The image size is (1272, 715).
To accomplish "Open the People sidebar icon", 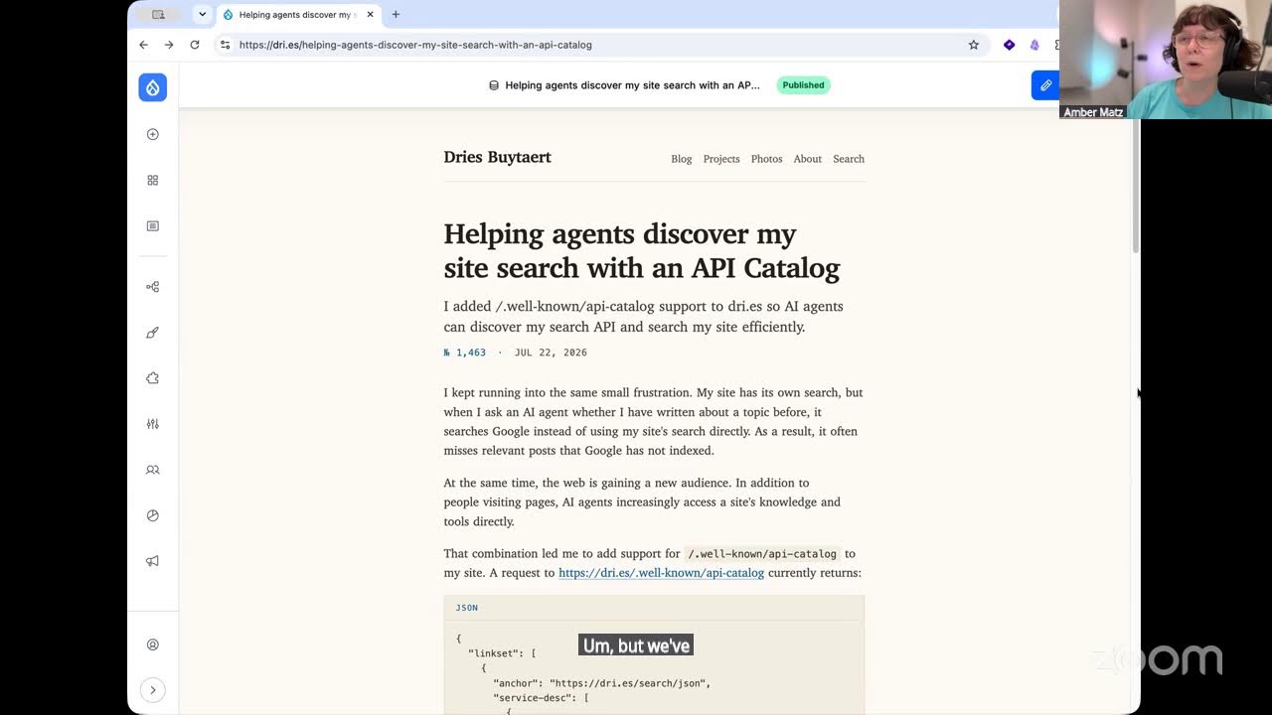I will click(152, 470).
